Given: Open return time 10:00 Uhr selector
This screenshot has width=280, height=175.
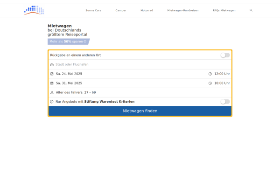Looking at the screenshot, I should [219, 83].
